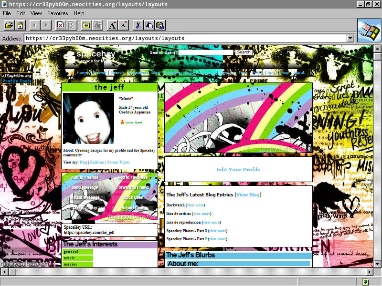Open Shop link in spacehey navigation
The height and width of the screenshot is (286, 382).
point(284,72)
